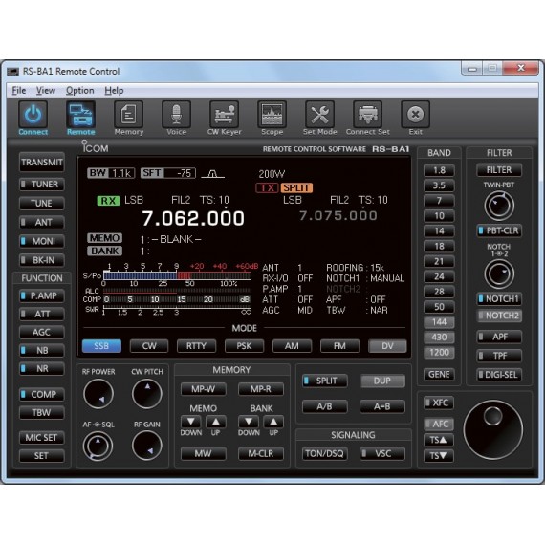Screen dimensions: 545x545
Task: Click the Exit toolbar icon
Action: 415,115
